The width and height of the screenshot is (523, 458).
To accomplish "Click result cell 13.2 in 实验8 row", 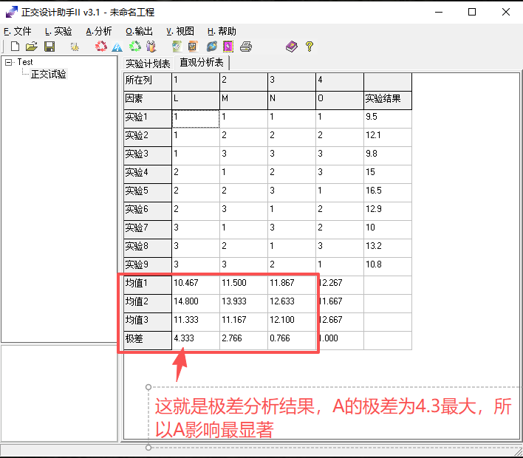I will click(388, 247).
